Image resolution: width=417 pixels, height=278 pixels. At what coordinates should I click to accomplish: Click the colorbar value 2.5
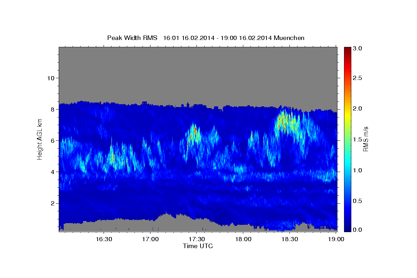[357, 78]
